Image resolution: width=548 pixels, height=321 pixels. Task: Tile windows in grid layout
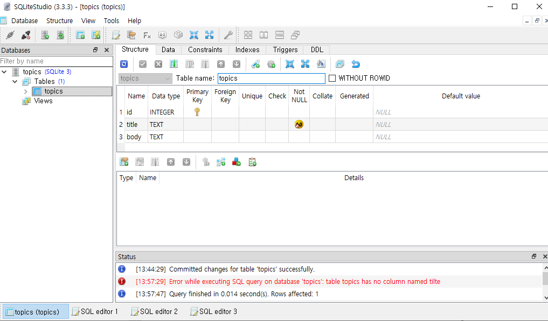pos(248,35)
